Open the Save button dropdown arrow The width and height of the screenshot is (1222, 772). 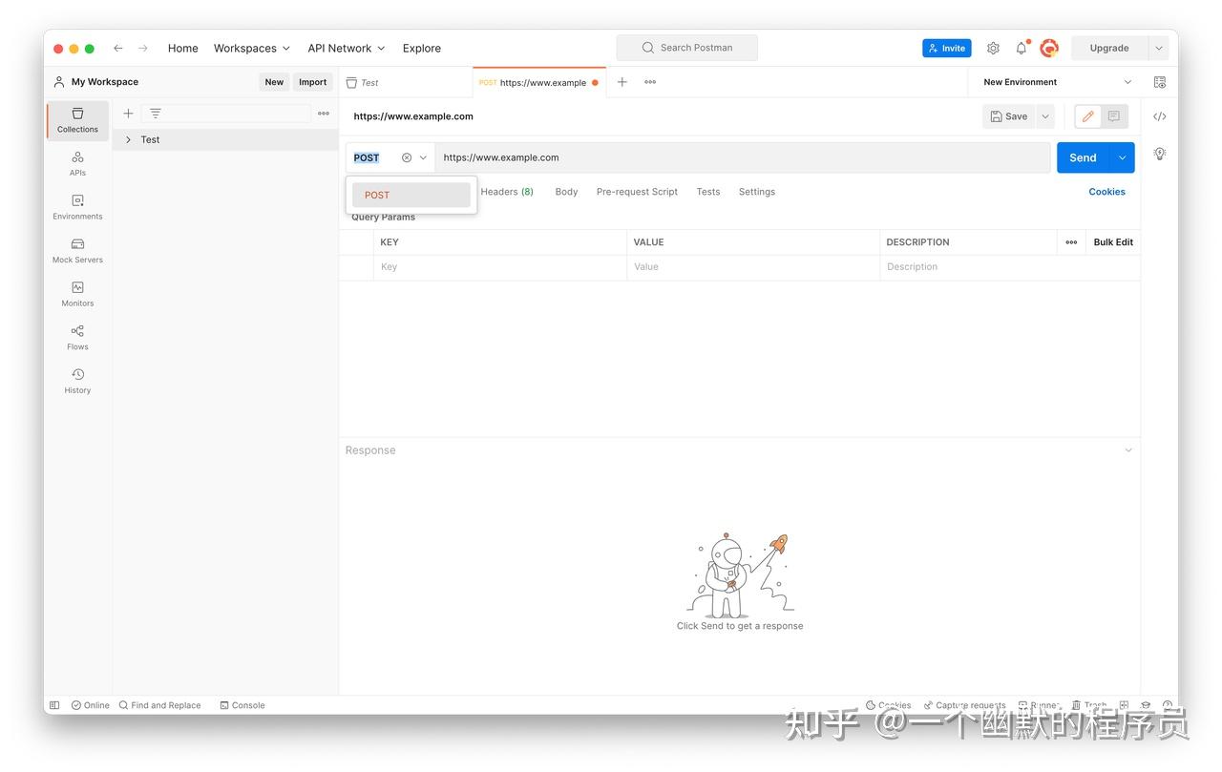(x=1045, y=115)
